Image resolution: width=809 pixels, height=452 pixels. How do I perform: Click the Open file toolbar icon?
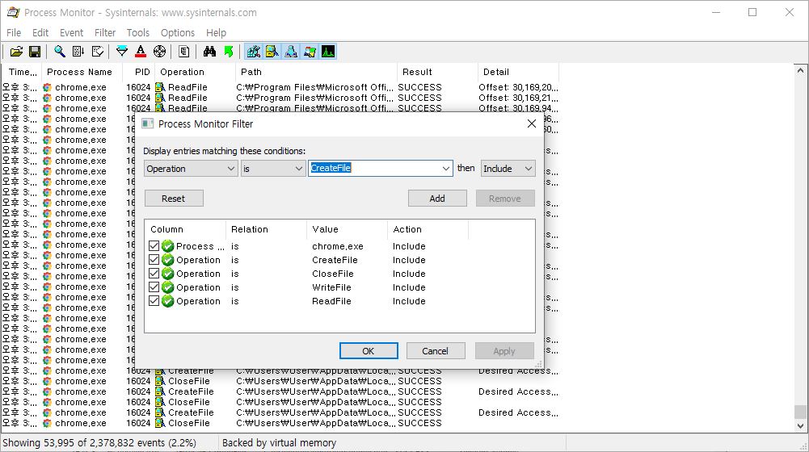pyautogui.click(x=16, y=52)
